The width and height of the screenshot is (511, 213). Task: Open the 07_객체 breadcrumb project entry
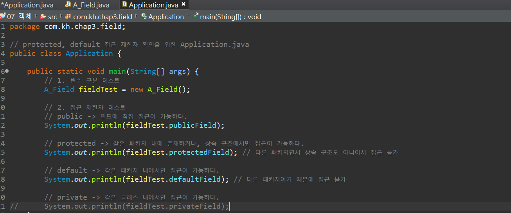(x=19, y=16)
